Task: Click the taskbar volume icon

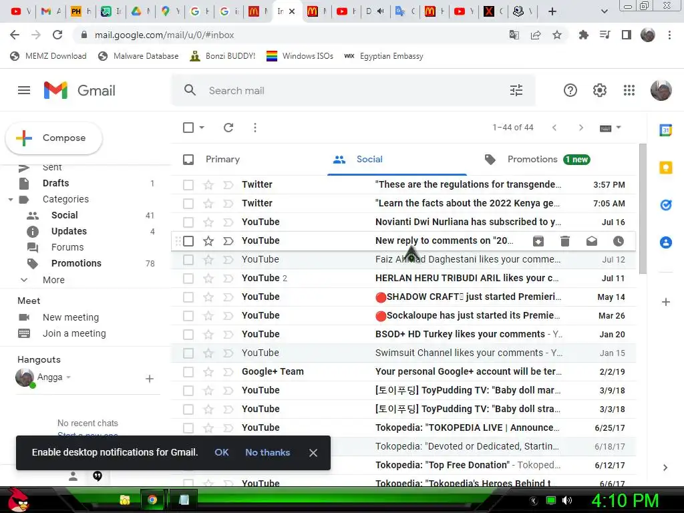Action: (x=566, y=500)
